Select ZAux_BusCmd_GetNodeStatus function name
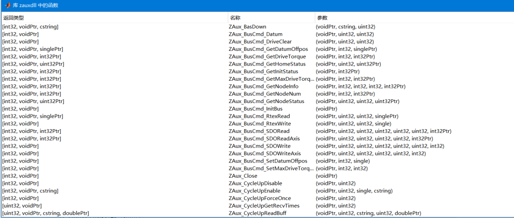 (x=267, y=101)
